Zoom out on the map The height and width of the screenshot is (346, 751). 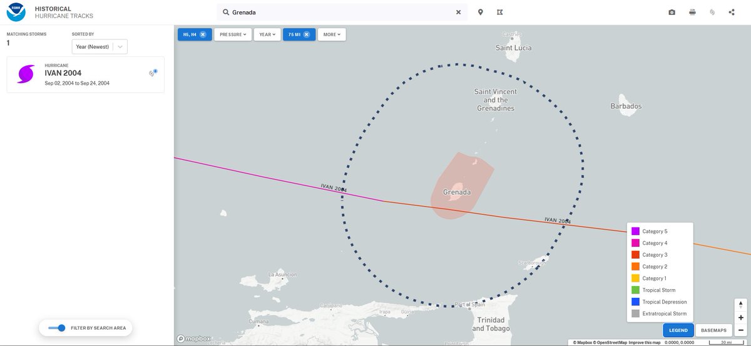tap(741, 330)
